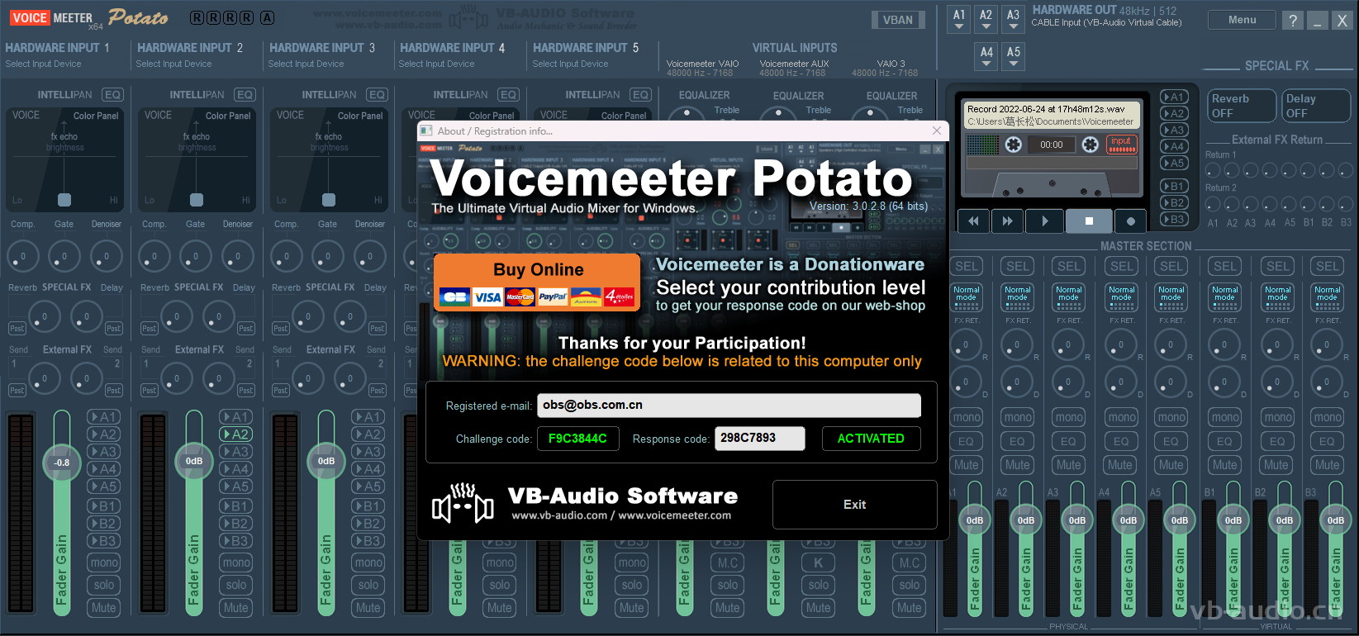The height and width of the screenshot is (636, 1359).
Task: Open A4 hardware output device dropdown
Action: [986, 56]
